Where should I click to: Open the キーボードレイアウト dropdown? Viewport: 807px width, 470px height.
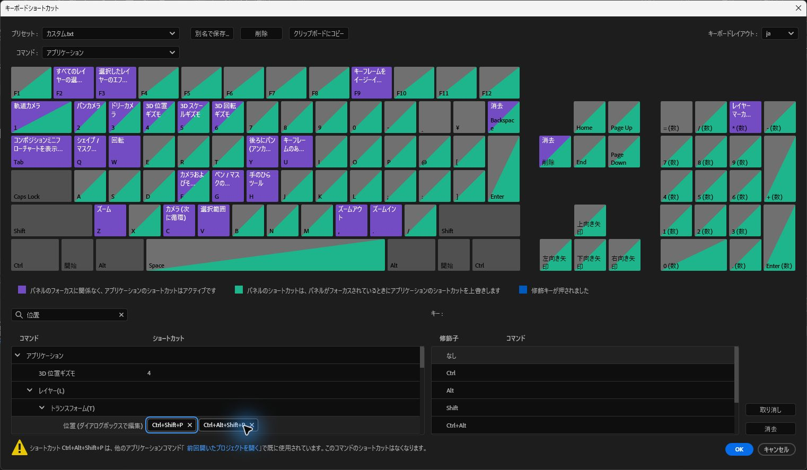coord(779,33)
